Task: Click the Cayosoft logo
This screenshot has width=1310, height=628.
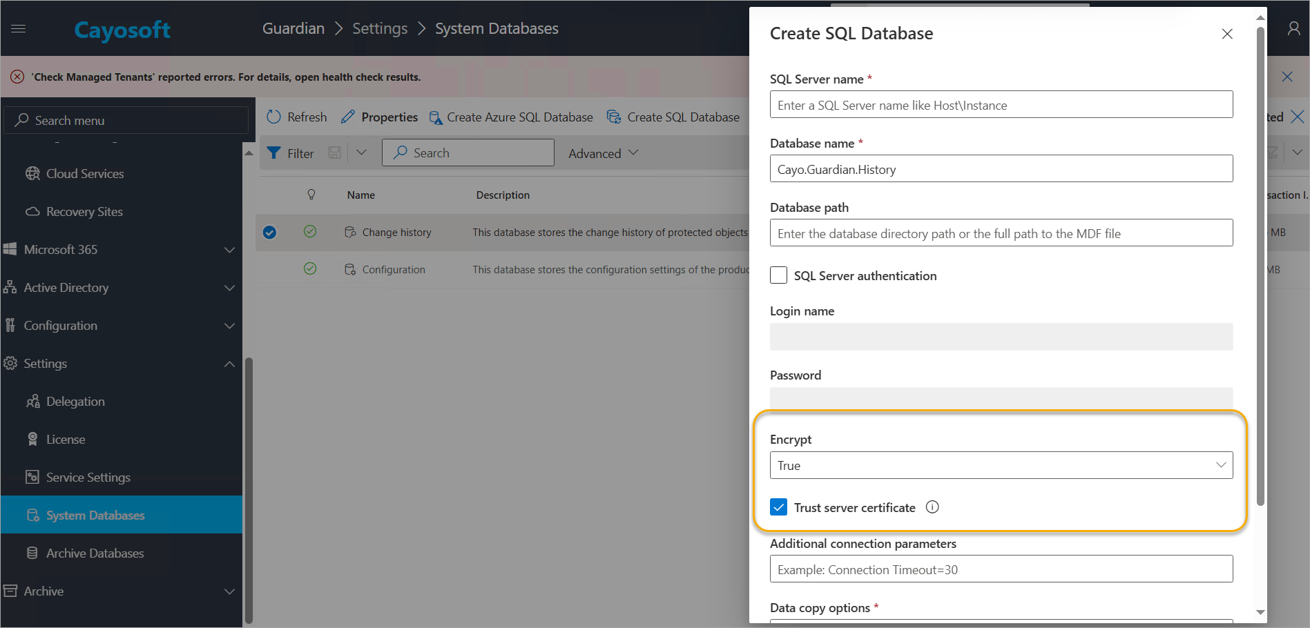Action: 122,30
